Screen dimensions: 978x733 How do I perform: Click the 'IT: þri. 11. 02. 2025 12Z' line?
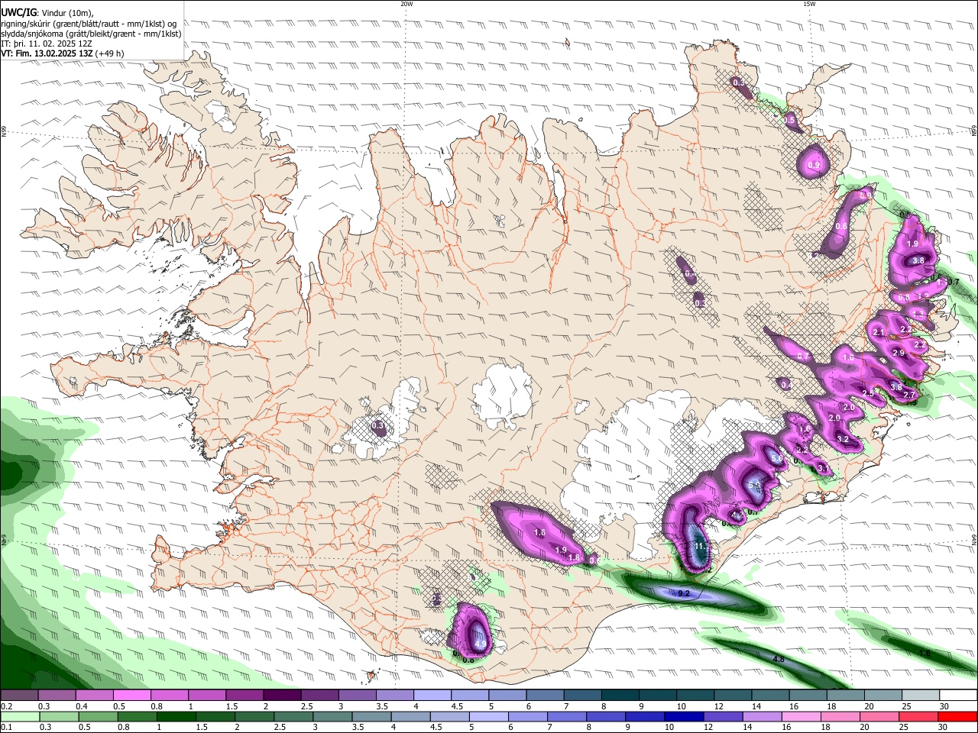pos(47,44)
